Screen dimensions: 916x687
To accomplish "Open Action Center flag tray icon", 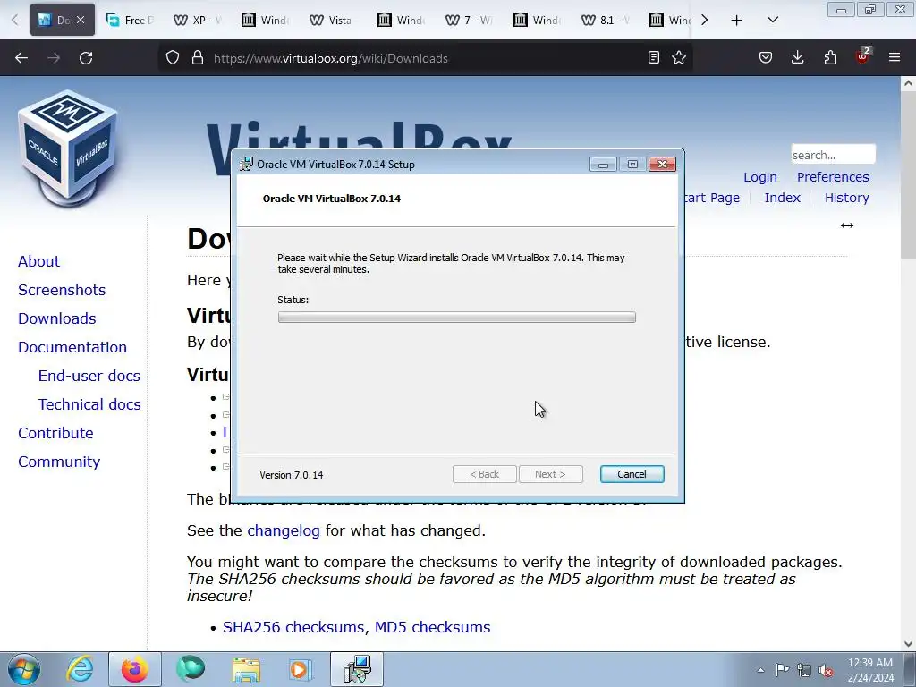I will (x=782, y=670).
